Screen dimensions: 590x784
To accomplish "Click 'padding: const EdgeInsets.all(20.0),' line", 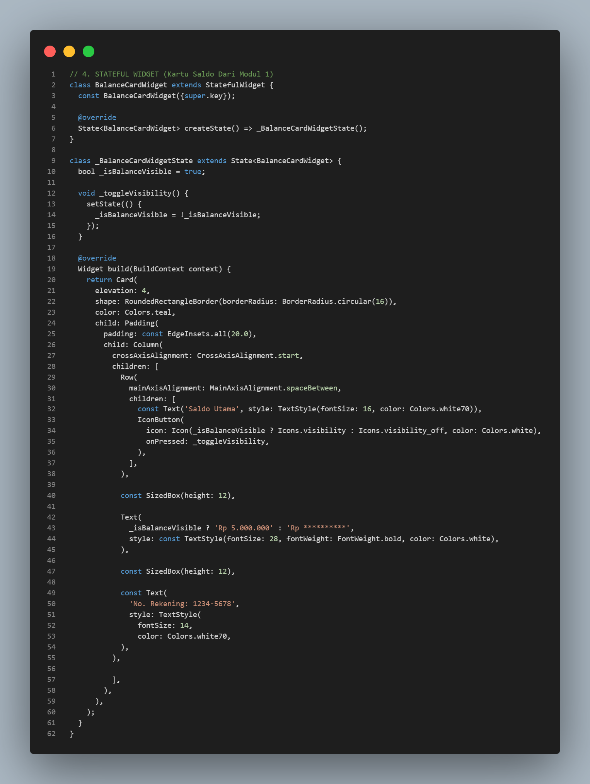I will pos(180,334).
